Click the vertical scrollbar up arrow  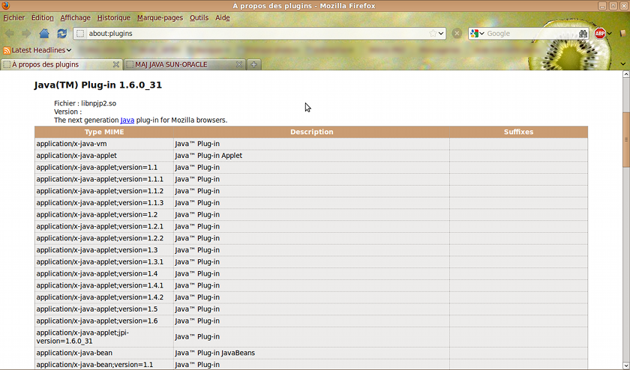[x=626, y=74]
